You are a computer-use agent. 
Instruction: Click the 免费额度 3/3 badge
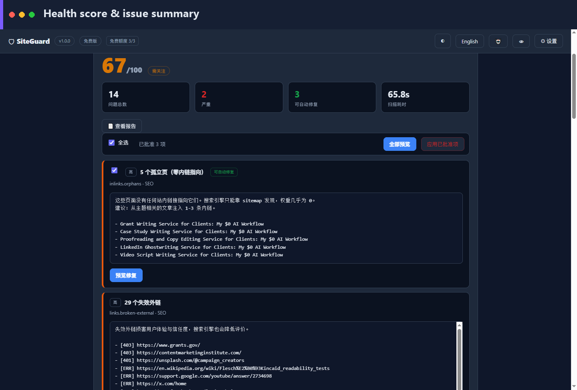pos(122,41)
